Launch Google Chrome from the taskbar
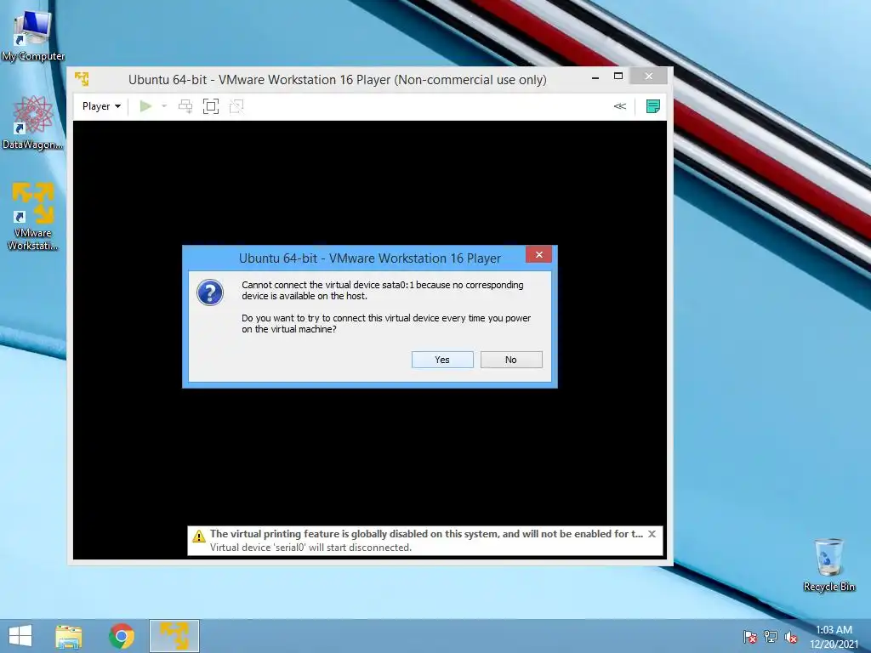Screen dimensions: 871x653 122,636
